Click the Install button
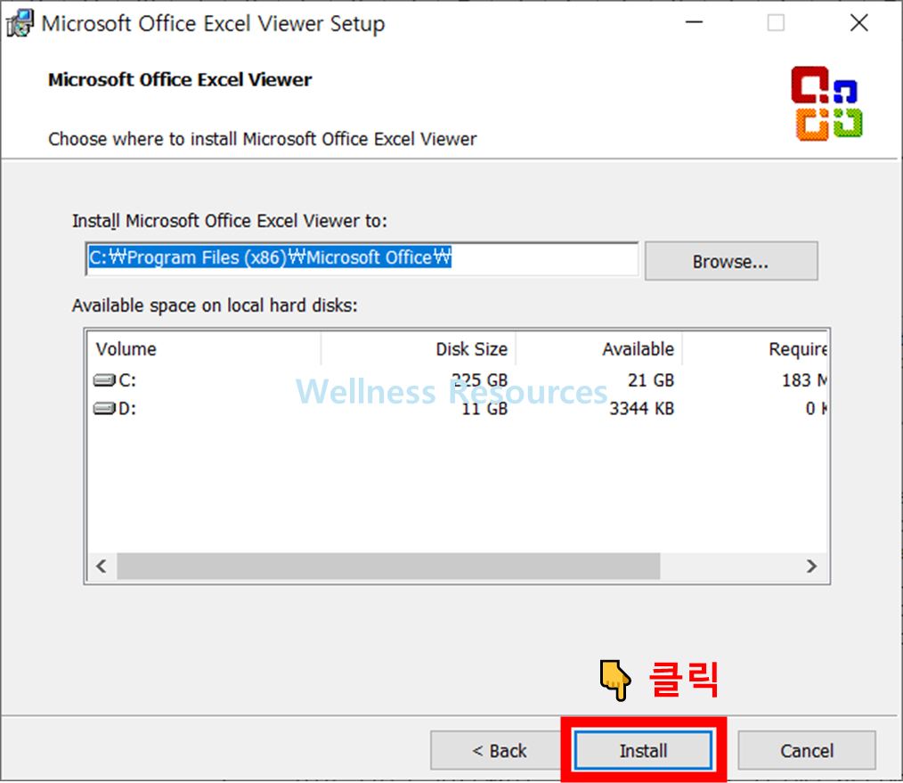The height and width of the screenshot is (783, 903). point(643,750)
